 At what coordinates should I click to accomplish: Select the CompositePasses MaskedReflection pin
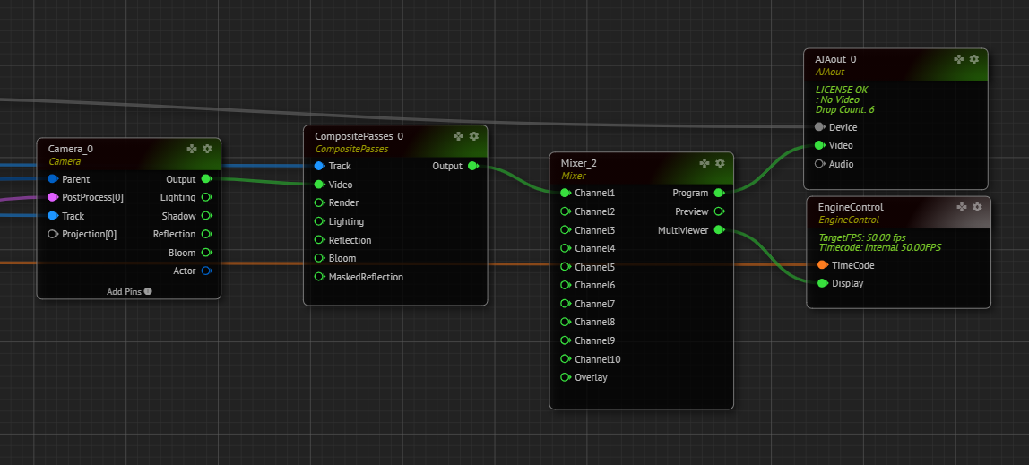click(x=319, y=277)
